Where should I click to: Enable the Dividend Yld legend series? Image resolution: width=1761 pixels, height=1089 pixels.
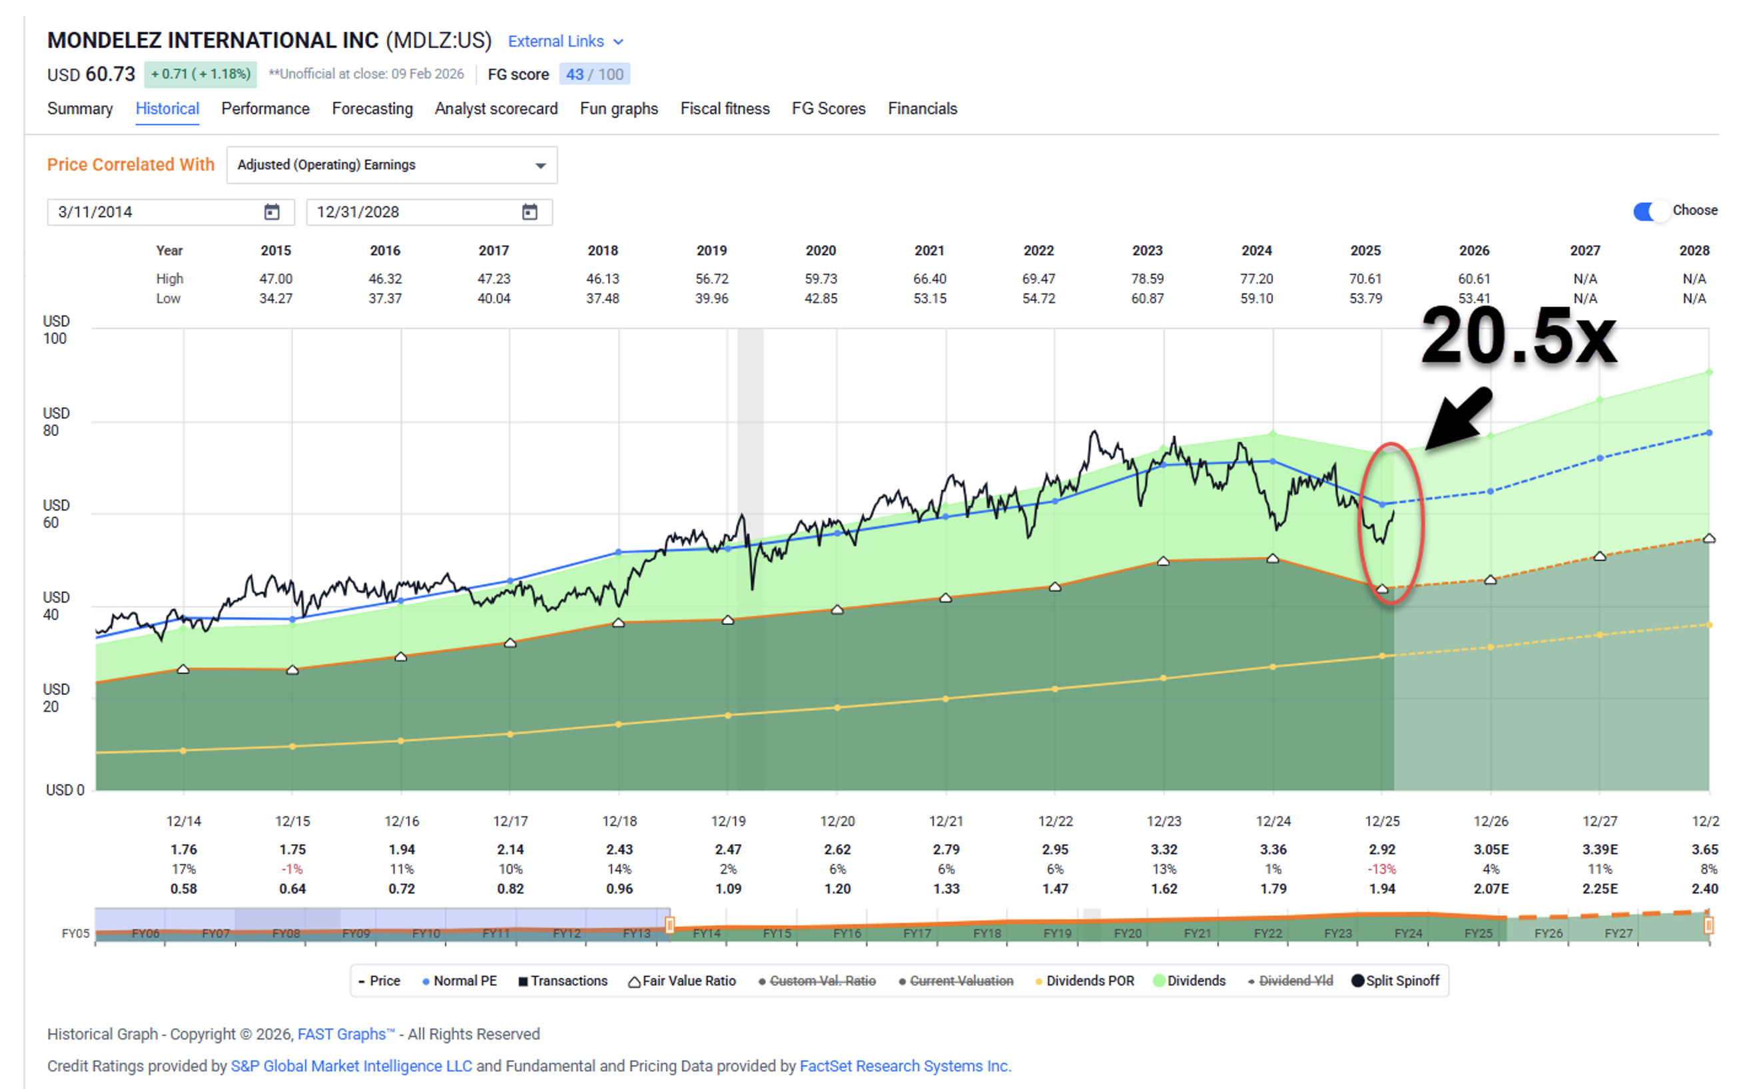coord(1295,981)
